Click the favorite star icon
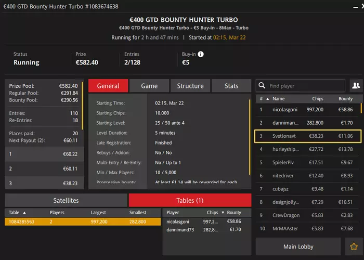 [354, 246]
